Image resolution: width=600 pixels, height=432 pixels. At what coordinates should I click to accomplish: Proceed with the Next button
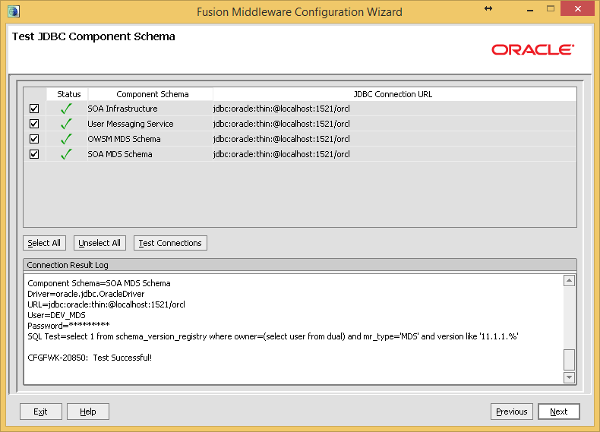click(x=559, y=412)
